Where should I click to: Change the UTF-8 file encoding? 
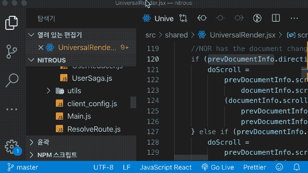103,167
